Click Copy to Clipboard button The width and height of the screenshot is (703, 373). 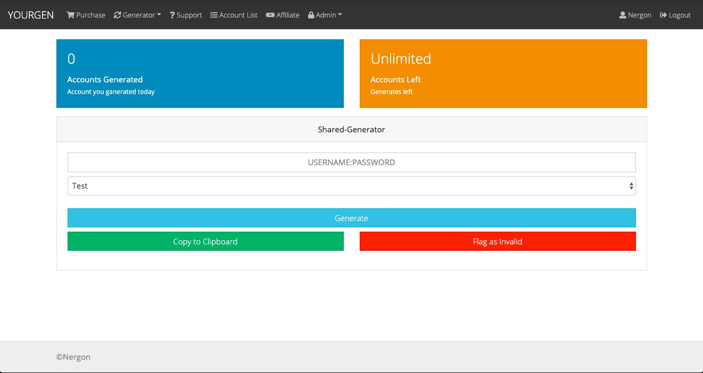[205, 241]
